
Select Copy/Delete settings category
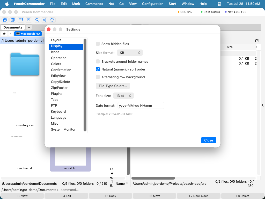66,82
